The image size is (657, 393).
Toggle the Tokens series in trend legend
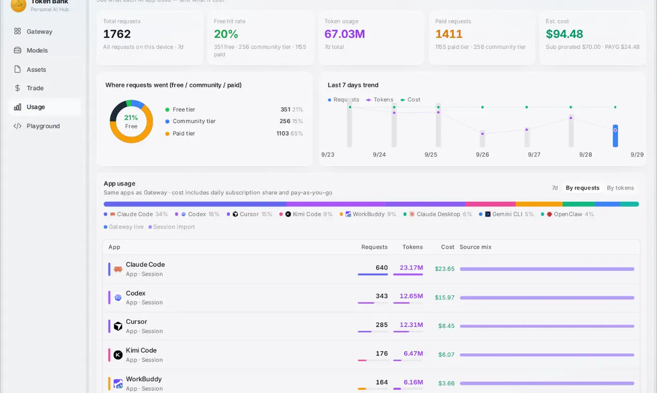click(380, 100)
